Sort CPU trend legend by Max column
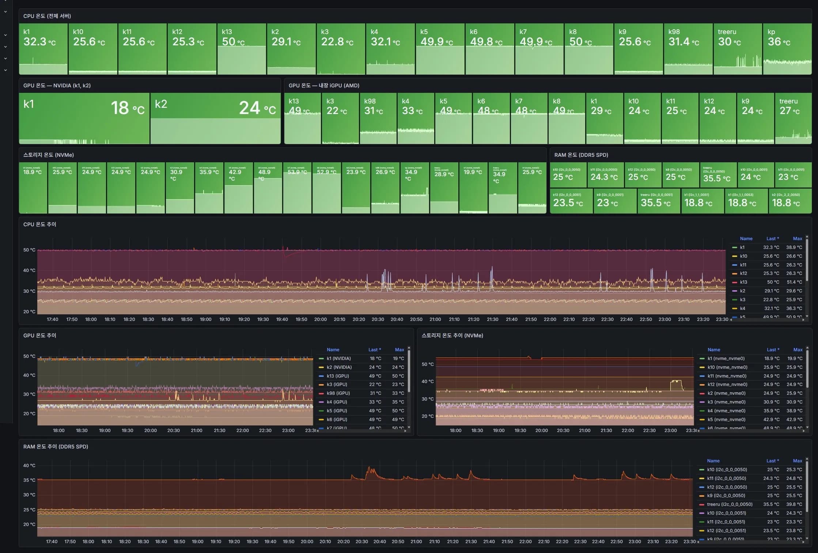818x553 pixels. click(797, 238)
